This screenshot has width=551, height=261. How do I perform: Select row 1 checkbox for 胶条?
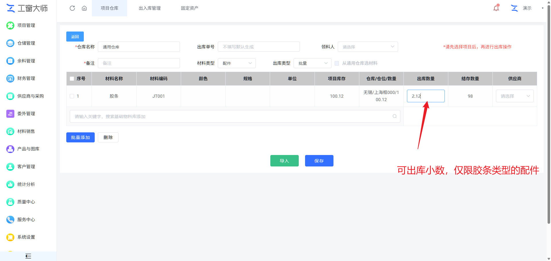(72, 96)
